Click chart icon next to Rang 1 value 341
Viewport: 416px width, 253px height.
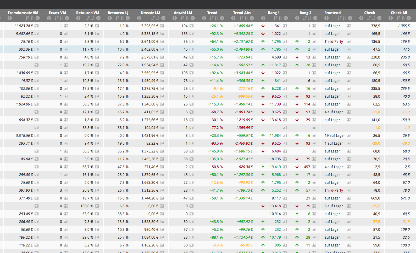tap(285, 26)
